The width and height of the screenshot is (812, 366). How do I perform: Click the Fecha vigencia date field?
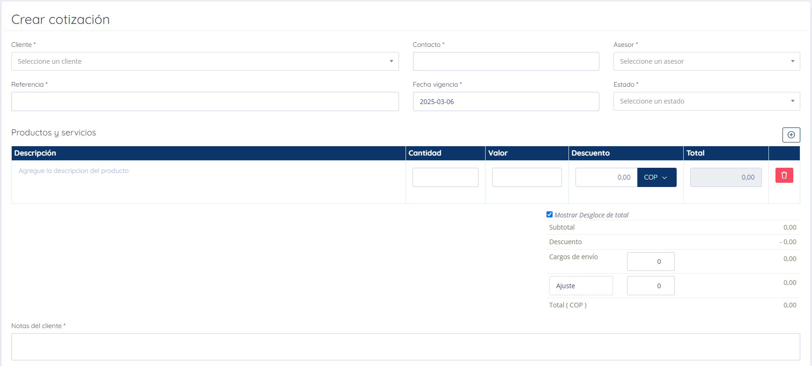tap(506, 101)
